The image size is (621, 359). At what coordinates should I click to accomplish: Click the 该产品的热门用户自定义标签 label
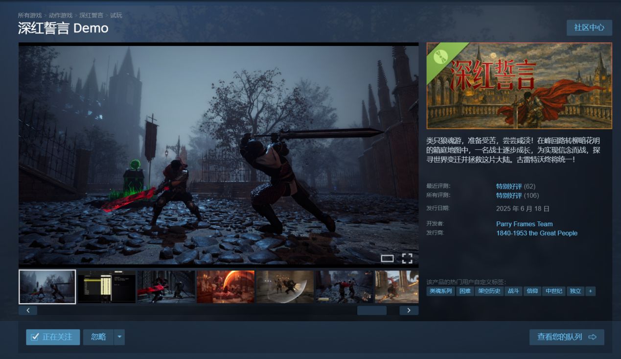point(466,282)
